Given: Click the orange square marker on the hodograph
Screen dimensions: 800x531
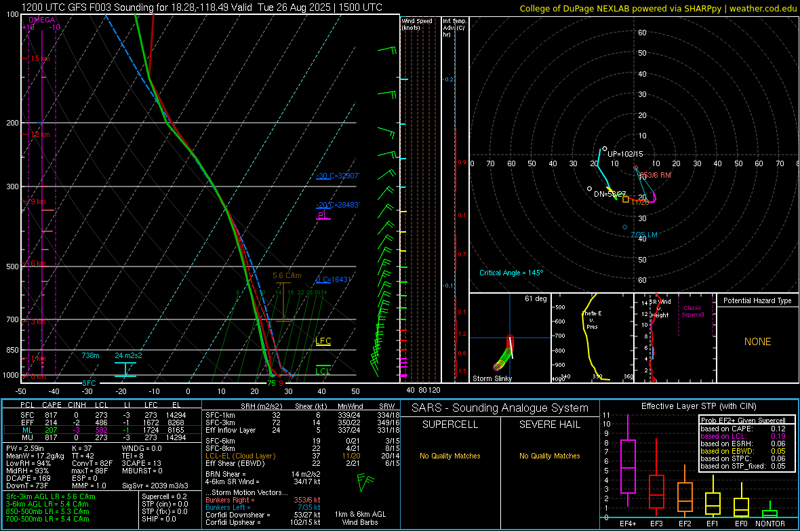Looking at the screenshot, I should [x=626, y=199].
